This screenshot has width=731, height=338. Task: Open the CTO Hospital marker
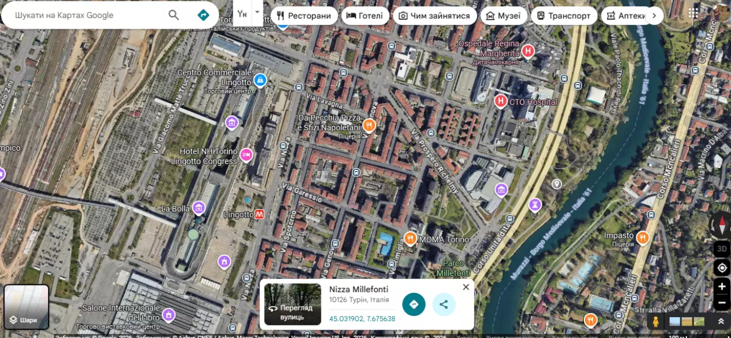500,101
